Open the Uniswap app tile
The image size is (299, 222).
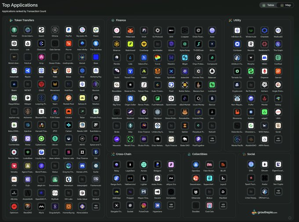tap(117, 30)
